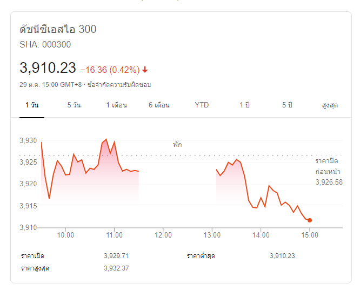Click the red endpoint dot on chart
The height and width of the screenshot is (291, 360).
point(309,220)
